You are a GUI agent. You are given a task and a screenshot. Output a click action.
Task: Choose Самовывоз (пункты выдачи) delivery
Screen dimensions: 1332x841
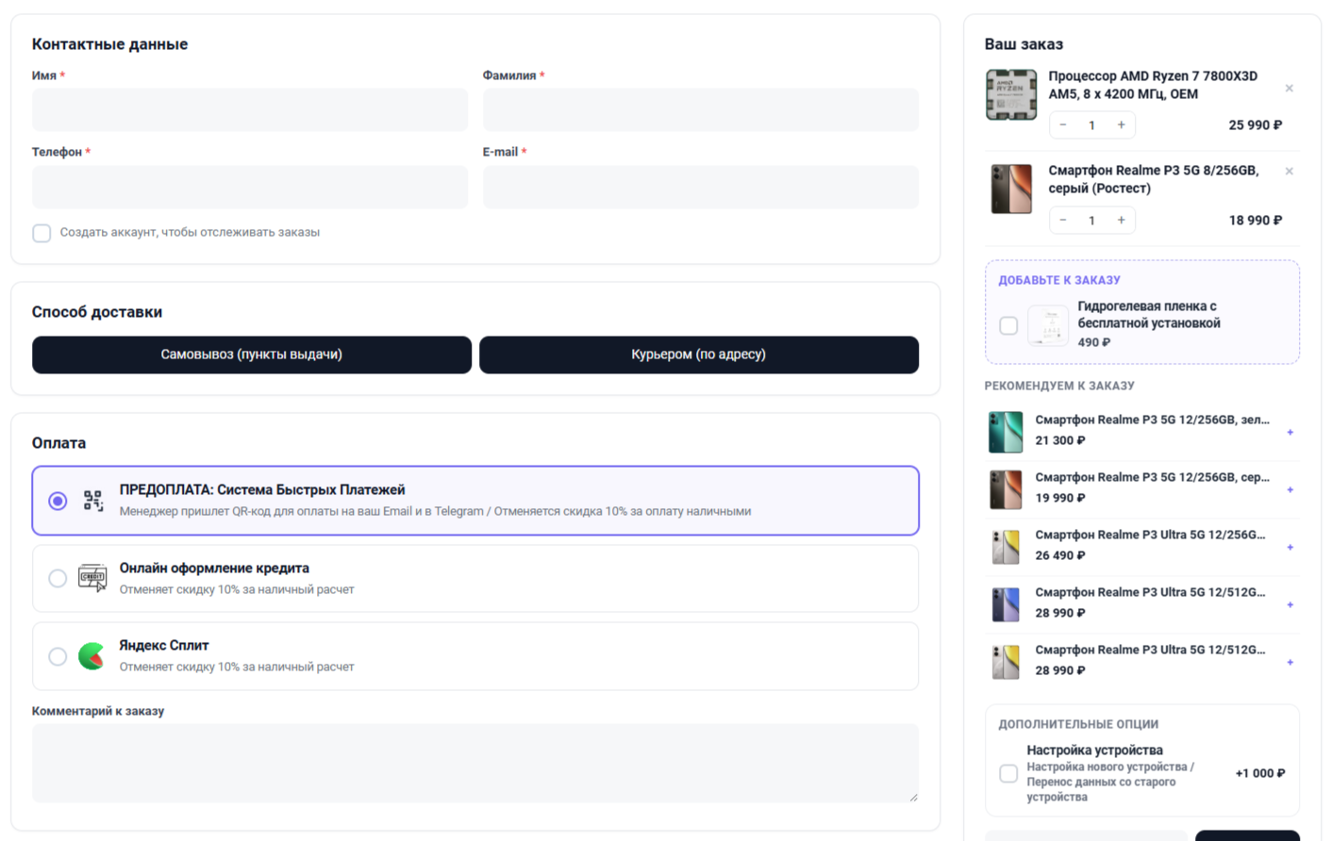click(x=252, y=355)
